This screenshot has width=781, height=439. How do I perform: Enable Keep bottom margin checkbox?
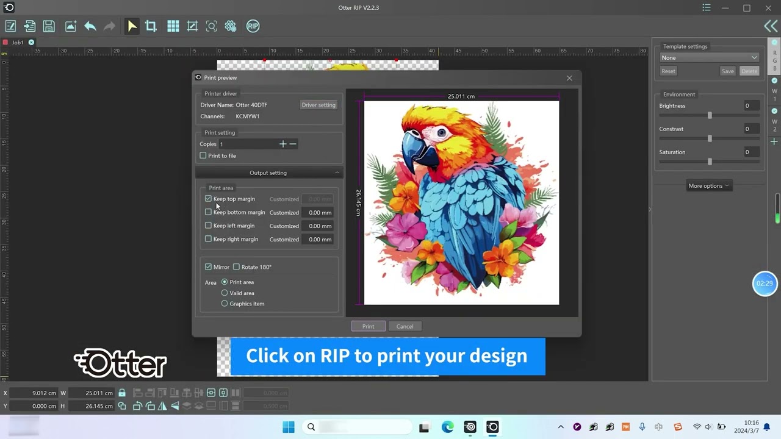click(x=208, y=212)
